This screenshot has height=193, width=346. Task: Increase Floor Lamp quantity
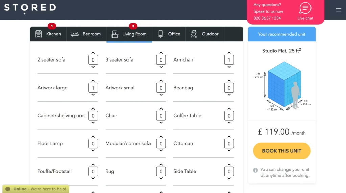point(93,137)
